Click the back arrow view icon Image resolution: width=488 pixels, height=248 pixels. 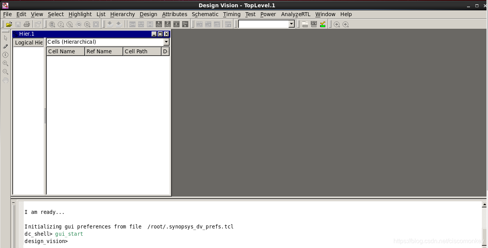click(337, 24)
